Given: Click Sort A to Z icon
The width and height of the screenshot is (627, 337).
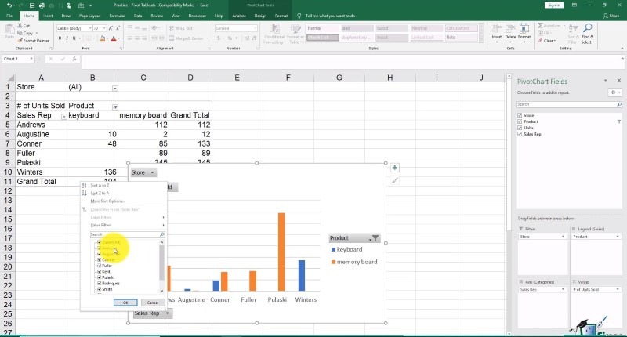Looking at the screenshot, I should tap(85, 186).
